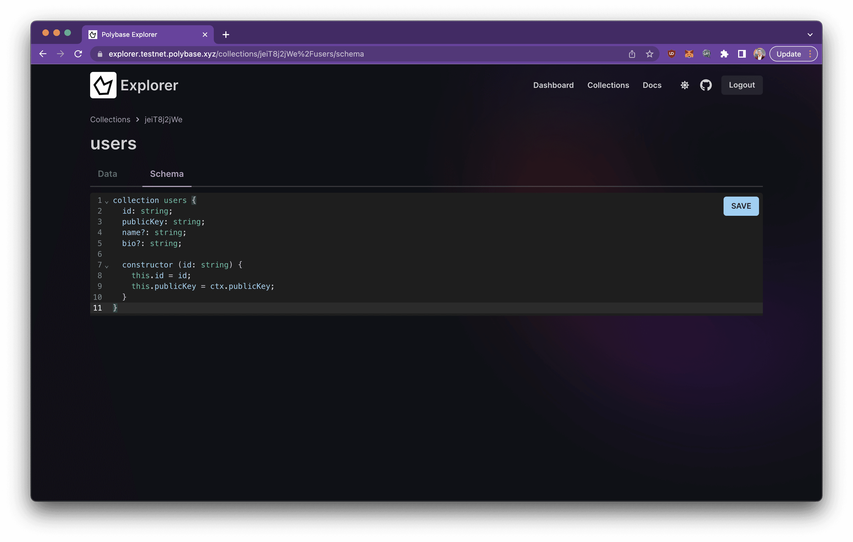Toggle the light/dark theme sun icon
The image size is (853, 542).
[x=684, y=85]
